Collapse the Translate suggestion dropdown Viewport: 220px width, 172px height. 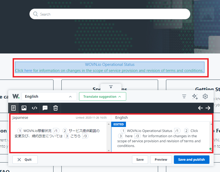pyautogui.click(x=102, y=96)
